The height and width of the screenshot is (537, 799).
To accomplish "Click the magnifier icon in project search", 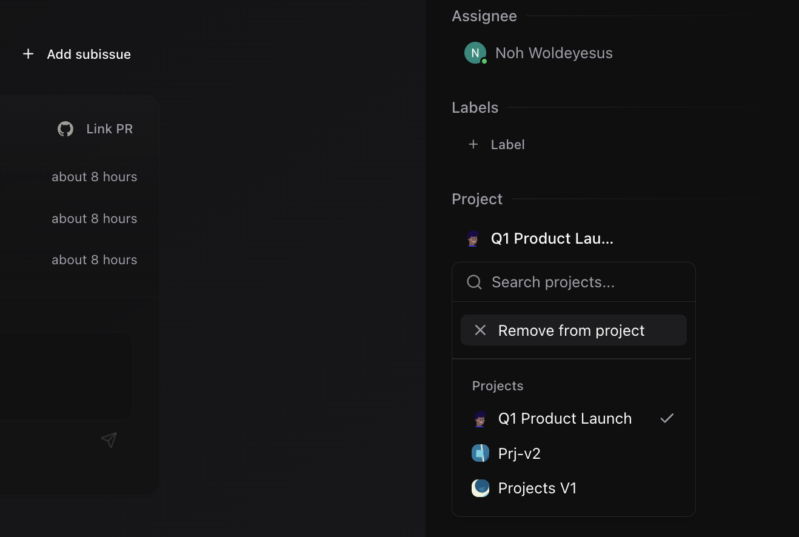I will [474, 282].
